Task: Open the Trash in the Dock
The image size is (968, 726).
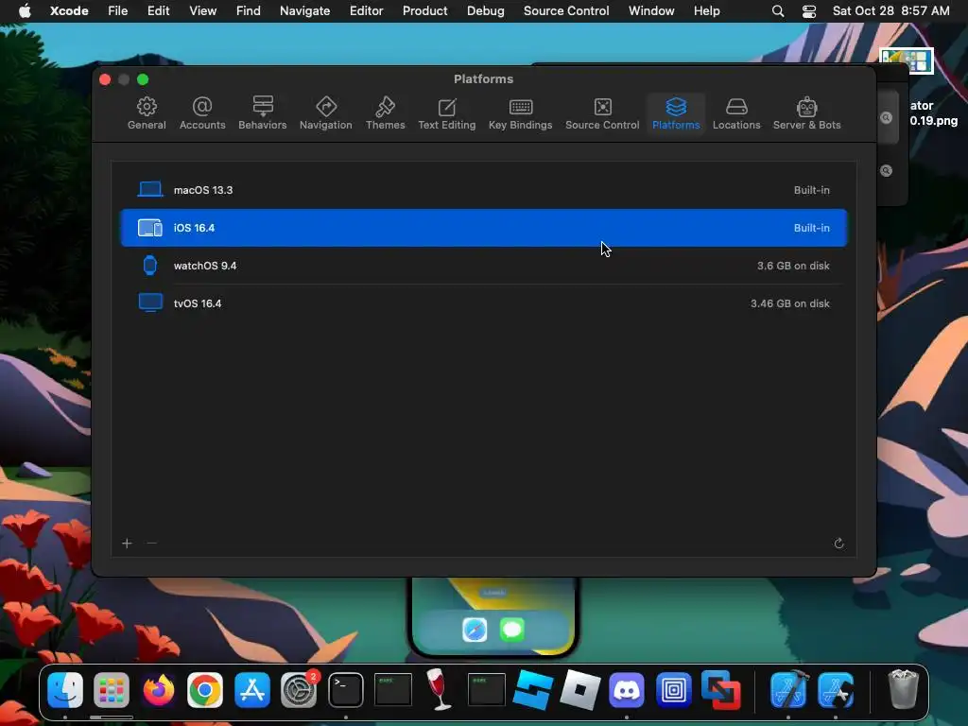Action: (903, 689)
